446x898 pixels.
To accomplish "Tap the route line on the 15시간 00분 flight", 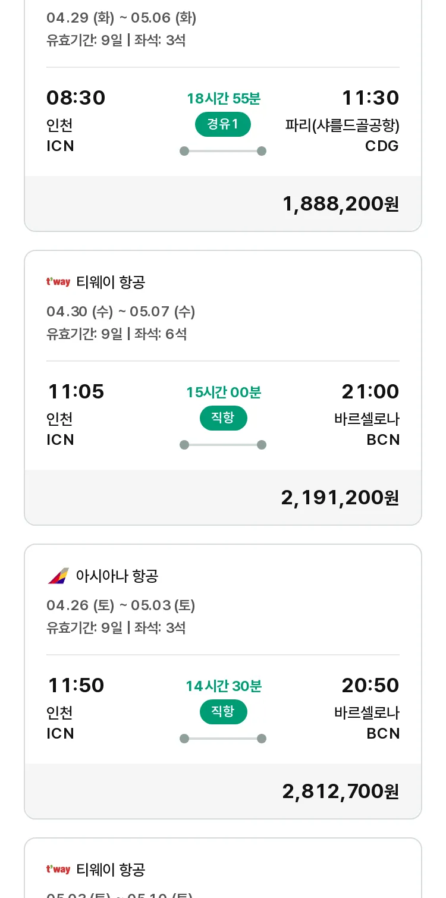I will 223,445.
